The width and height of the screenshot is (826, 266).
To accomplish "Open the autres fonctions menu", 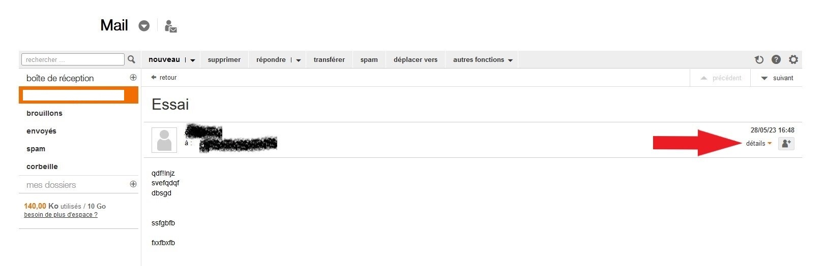I will click(x=483, y=59).
